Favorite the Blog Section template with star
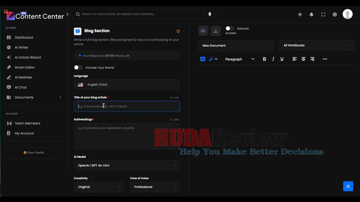Image resolution: width=360 pixels, height=202 pixels. (x=178, y=31)
